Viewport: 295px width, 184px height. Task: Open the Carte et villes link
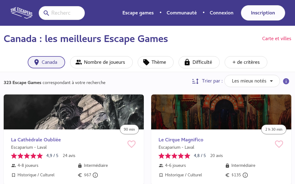[277, 39]
